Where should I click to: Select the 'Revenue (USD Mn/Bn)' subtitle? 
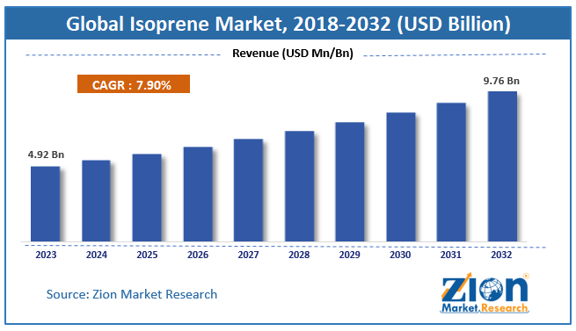pos(293,54)
